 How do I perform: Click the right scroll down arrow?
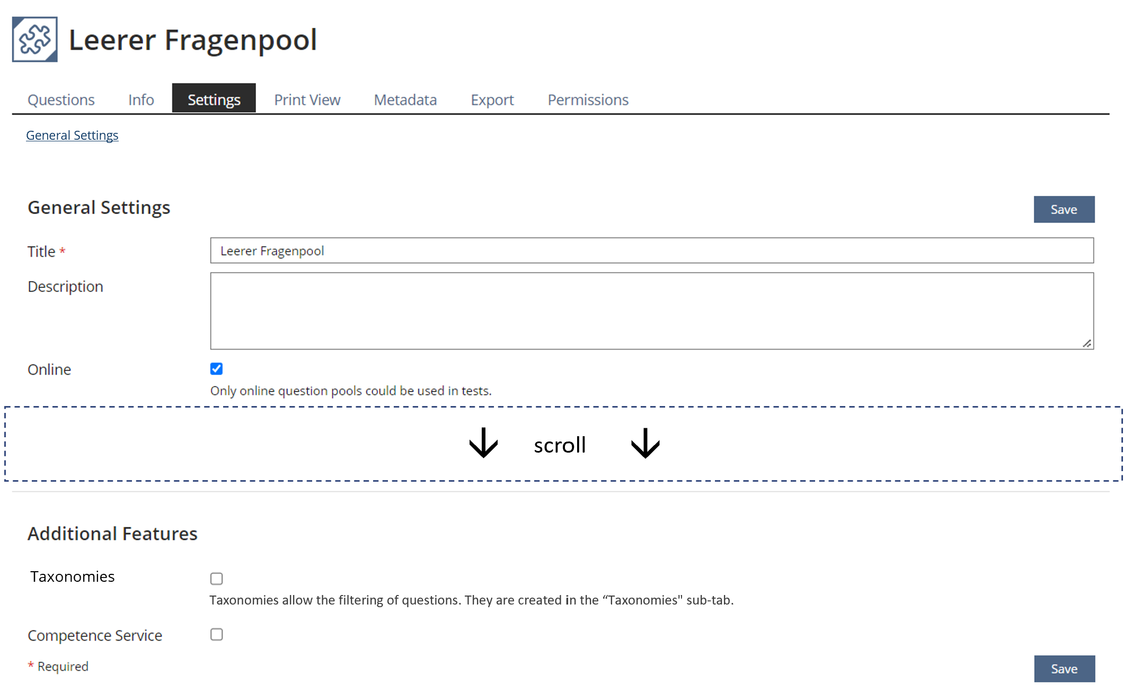pos(645,443)
